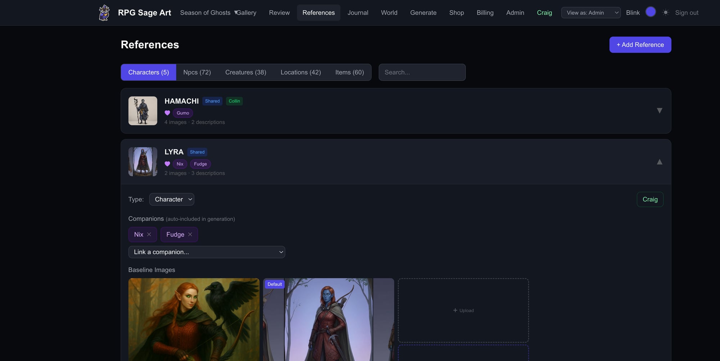The image size is (720, 361).
Task: Switch to the Npcs (72) tab
Action: click(197, 72)
